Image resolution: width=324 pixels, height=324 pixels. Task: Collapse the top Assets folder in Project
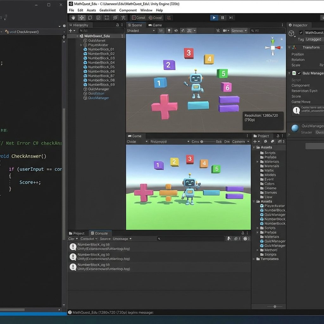(254, 147)
